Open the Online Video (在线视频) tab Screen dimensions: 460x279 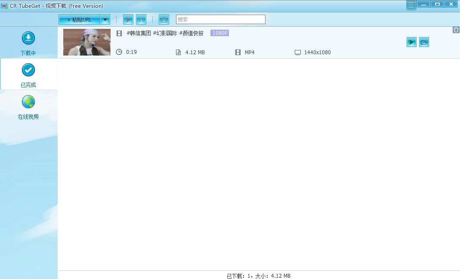tap(28, 106)
